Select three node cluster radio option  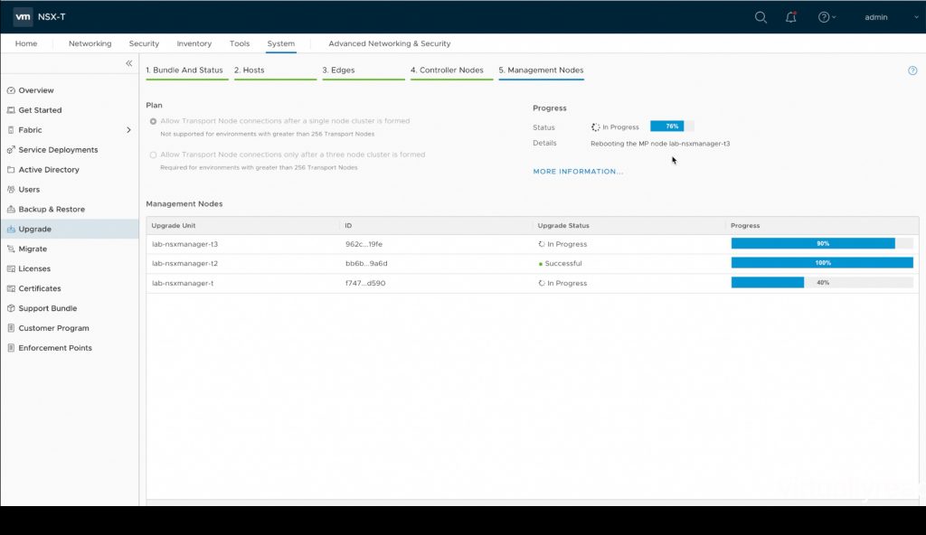153,155
